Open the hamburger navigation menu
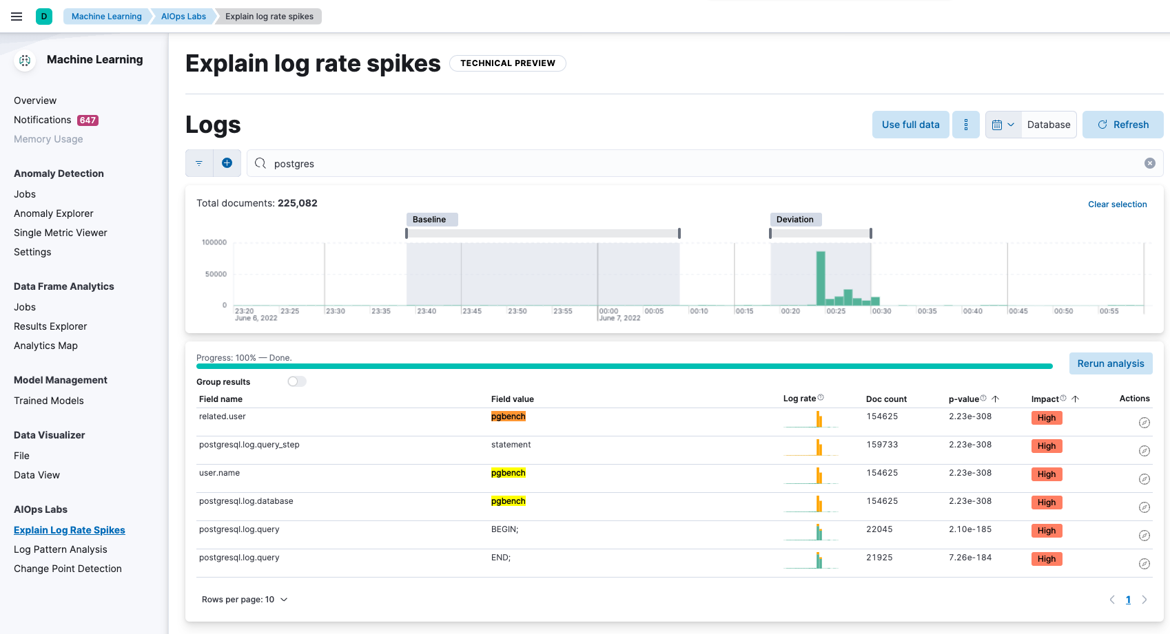The height and width of the screenshot is (634, 1170). click(x=17, y=17)
